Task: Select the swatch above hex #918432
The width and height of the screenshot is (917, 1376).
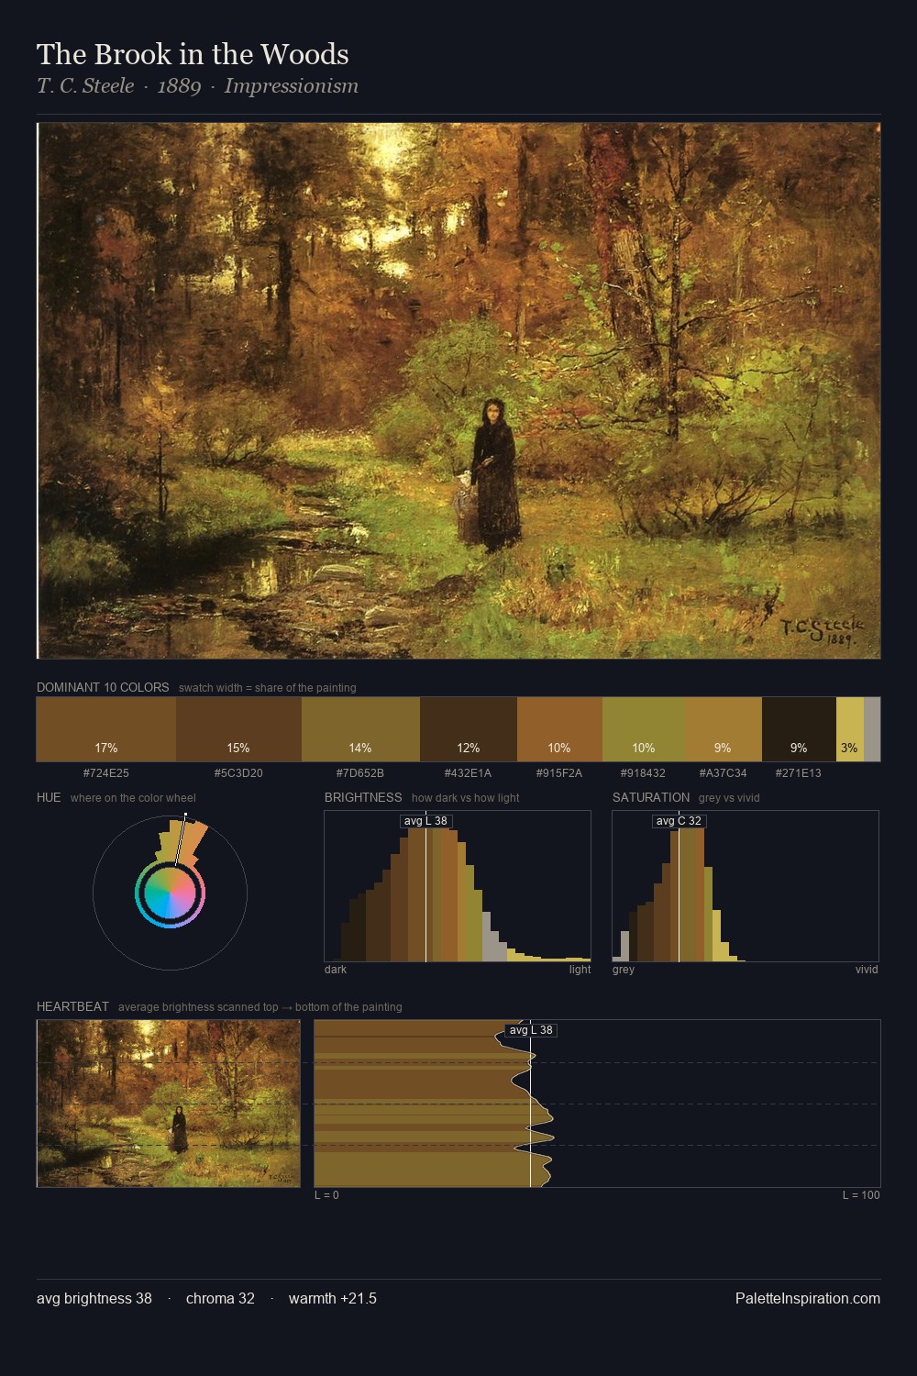Action: coord(644,729)
